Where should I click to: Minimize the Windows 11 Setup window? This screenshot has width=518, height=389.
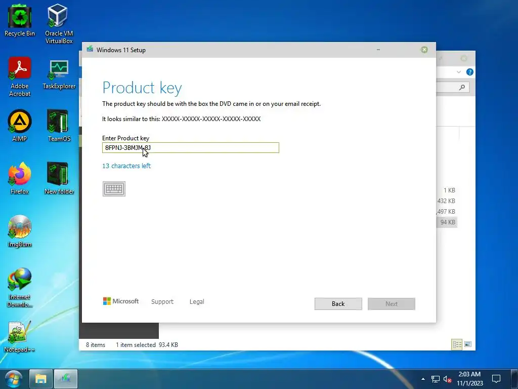378,50
